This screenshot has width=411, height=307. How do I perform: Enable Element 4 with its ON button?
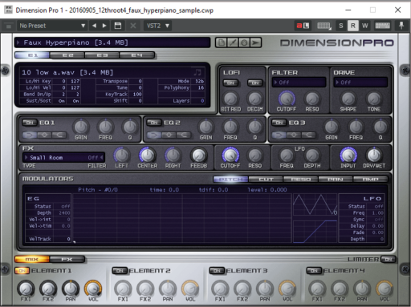(x=314, y=271)
